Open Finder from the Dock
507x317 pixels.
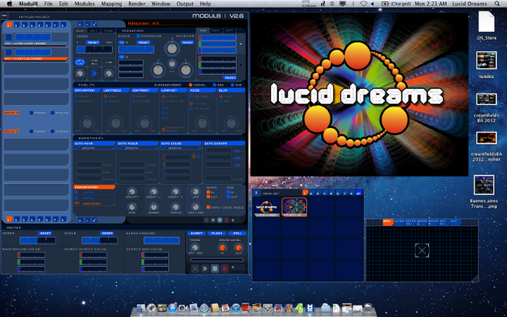141,308
